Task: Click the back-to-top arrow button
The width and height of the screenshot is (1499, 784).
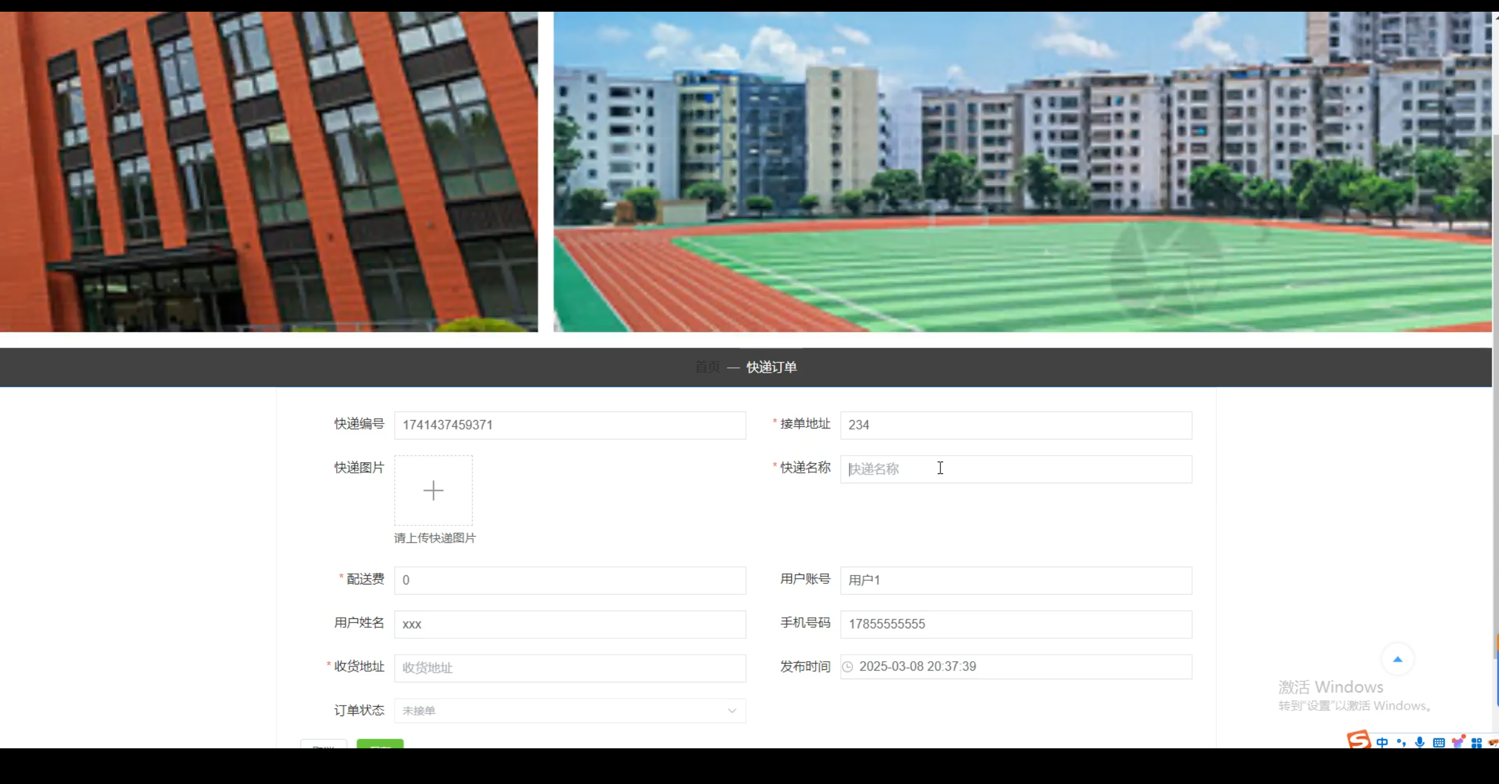Action: pos(1398,659)
